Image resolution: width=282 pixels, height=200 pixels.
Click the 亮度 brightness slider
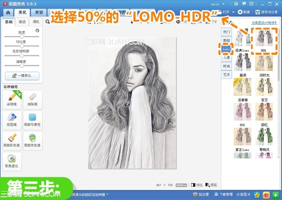coord(22,37)
